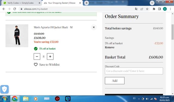Focus the Discount Code input field
Viewport: 174px width, 102px height.
coord(134,71)
